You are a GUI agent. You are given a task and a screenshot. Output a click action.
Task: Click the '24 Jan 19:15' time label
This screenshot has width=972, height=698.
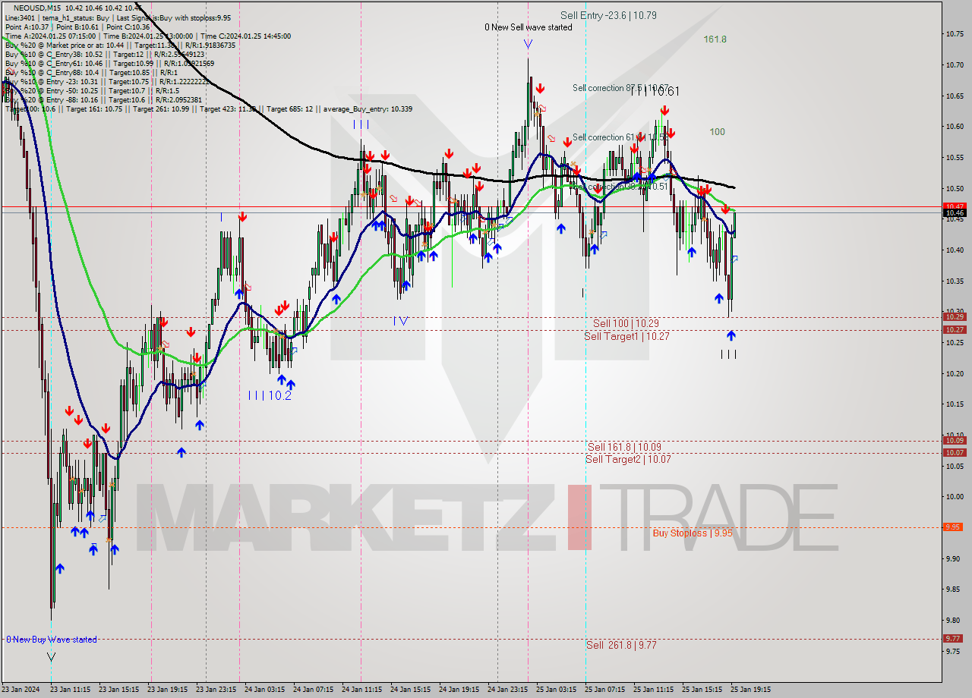tap(459, 690)
